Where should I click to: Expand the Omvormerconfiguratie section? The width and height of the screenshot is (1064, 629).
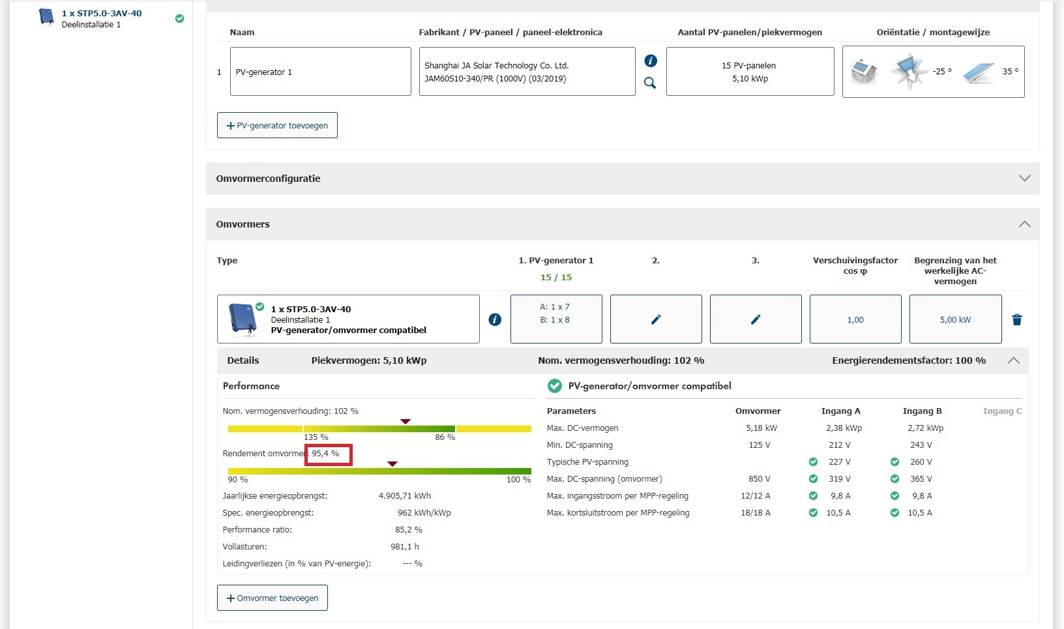tap(1024, 178)
